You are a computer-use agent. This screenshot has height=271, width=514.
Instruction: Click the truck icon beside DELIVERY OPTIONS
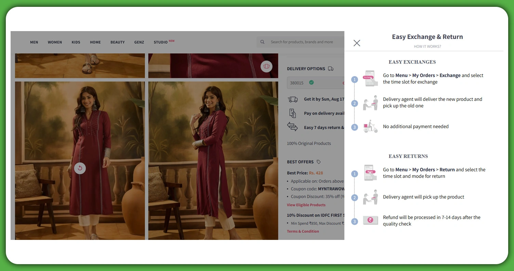(330, 68)
